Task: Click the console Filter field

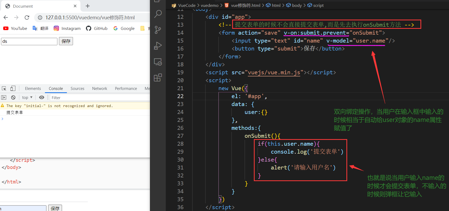Action: [100, 98]
